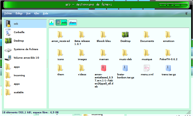The width and height of the screenshot is (193, 116).
Task: Click the Système de fichiers label
Action: tap(26, 49)
